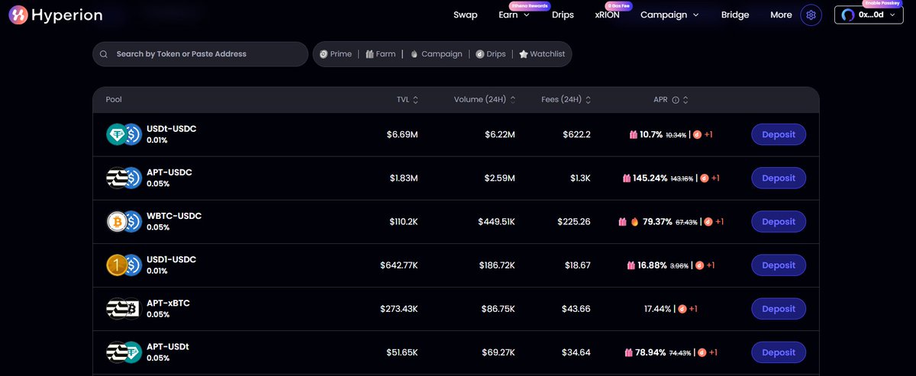
Task: Click the Pool column header
Action: point(114,100)
